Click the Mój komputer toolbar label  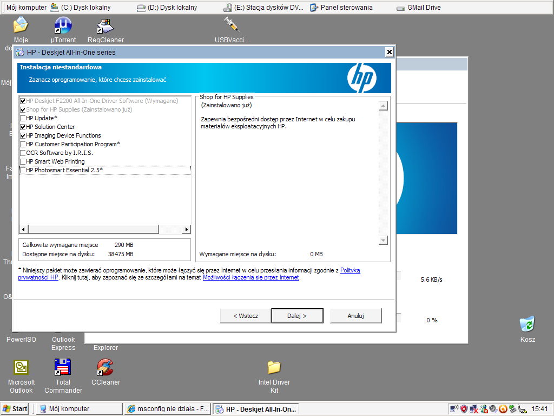27,8
